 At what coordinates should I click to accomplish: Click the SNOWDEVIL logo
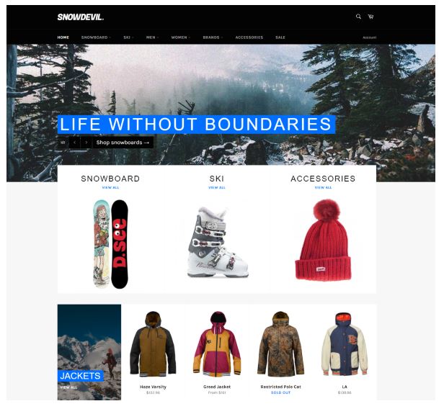click(x=81, y=17)
